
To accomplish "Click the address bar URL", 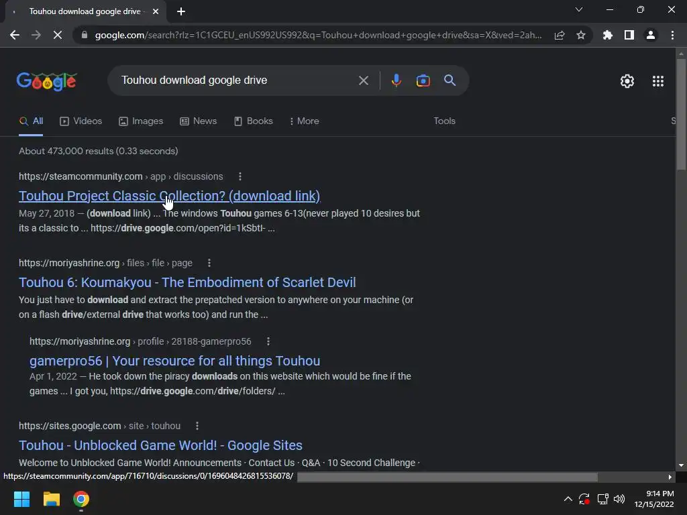I will pos(318,35).
